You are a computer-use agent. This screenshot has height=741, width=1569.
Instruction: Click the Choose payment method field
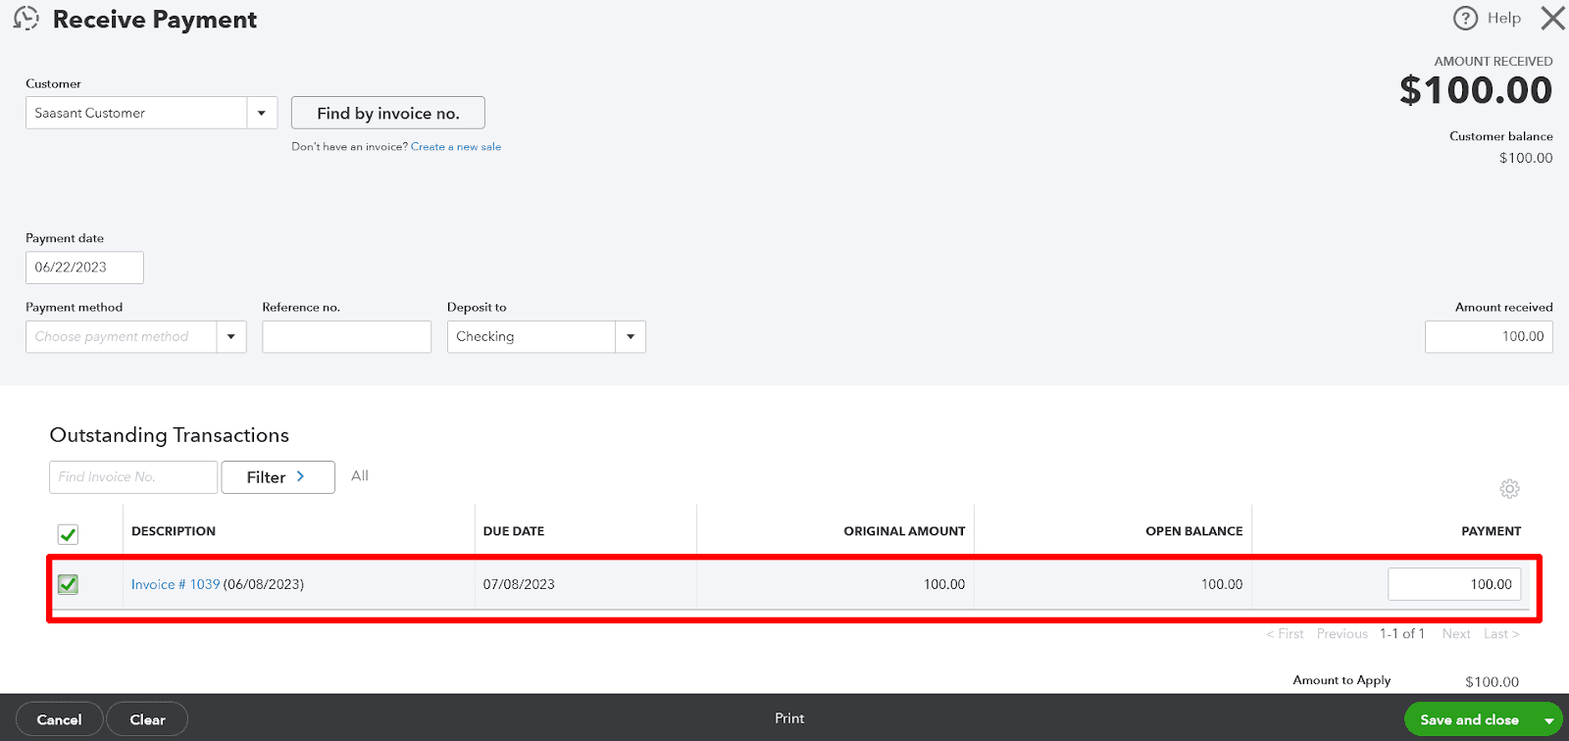pos(122,336)
